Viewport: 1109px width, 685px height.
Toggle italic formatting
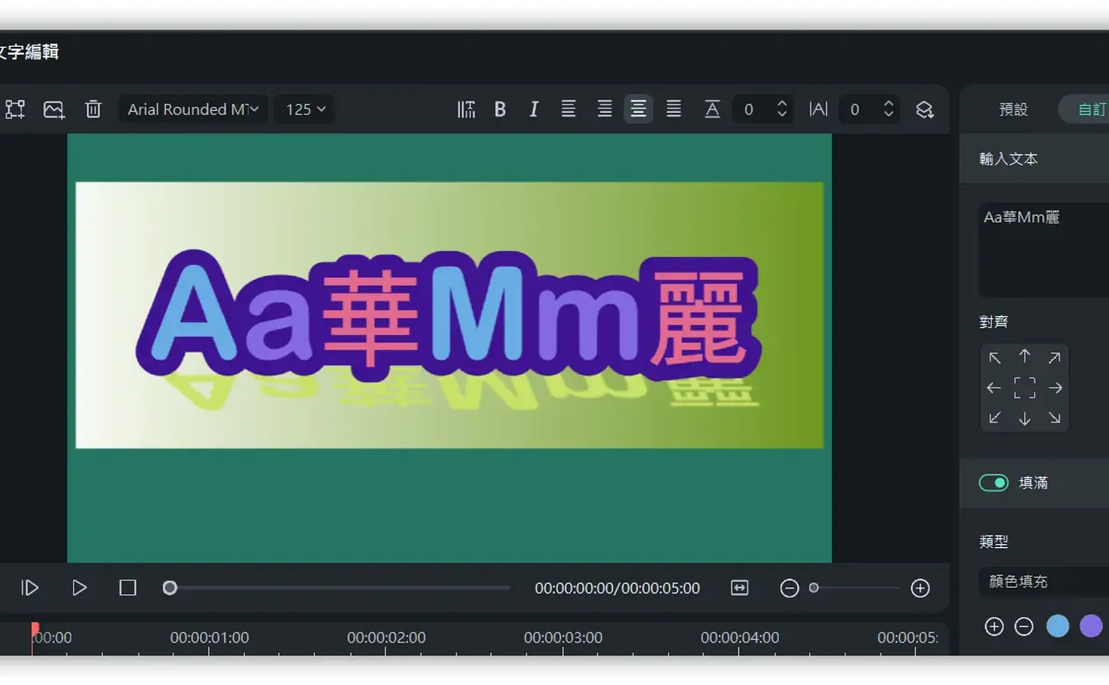(x=534, y=109)
